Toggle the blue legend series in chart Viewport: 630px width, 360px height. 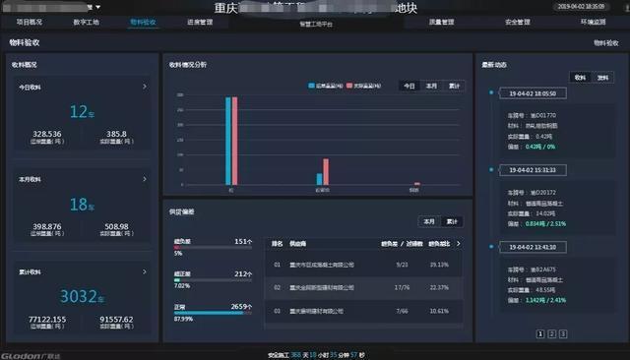click(326, 86)
